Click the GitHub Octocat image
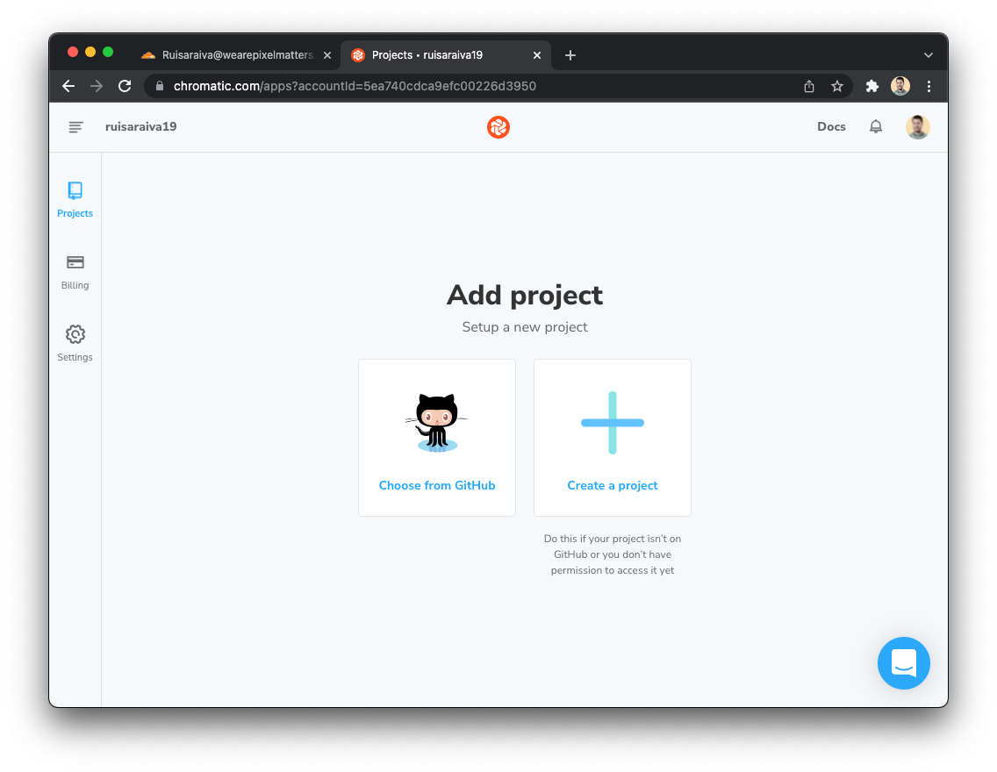This screenshot has width=997, height=772. pos(437,423)
